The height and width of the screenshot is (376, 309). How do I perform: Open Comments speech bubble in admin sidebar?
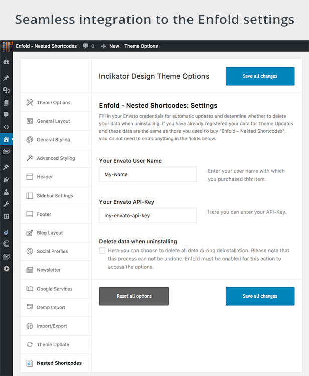(6, 115)
